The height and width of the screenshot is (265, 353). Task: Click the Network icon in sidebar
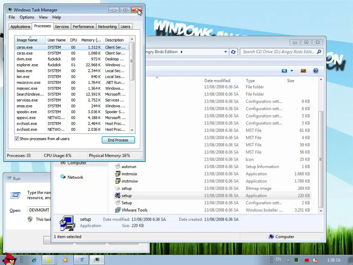(63, 177)
